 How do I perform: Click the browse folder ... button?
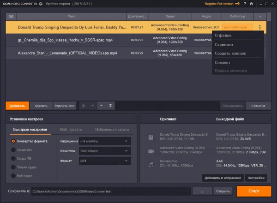click(x=202, y=191)
